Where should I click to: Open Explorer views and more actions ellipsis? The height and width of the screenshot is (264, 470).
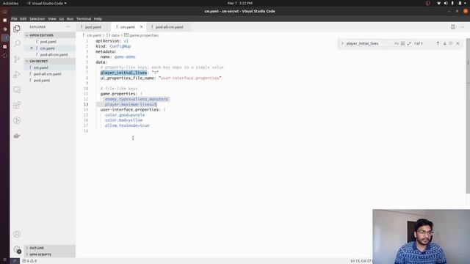pyautogui.click(x=68, y=27)
